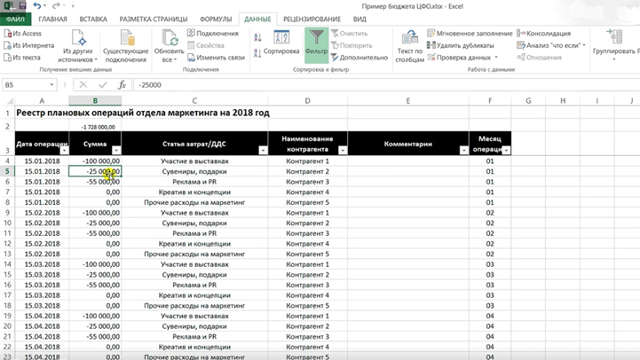Redo the last action
Viewport: 640px width, 360px height.
tap(56, 5)
